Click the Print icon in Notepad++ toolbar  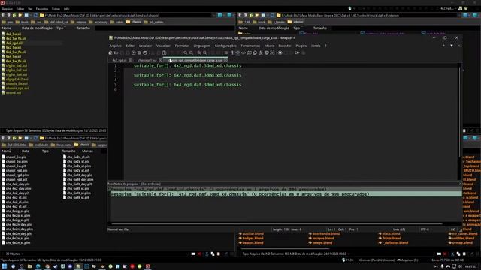click(145, 53)
